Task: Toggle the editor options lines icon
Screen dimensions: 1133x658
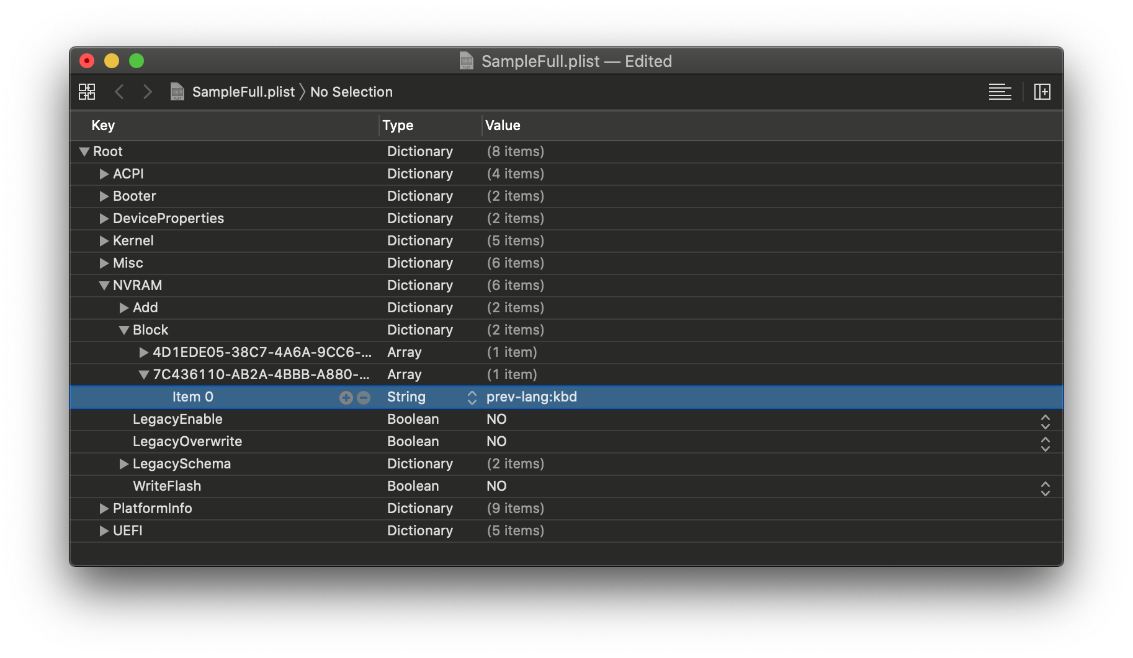Action: click(1000, 92)
